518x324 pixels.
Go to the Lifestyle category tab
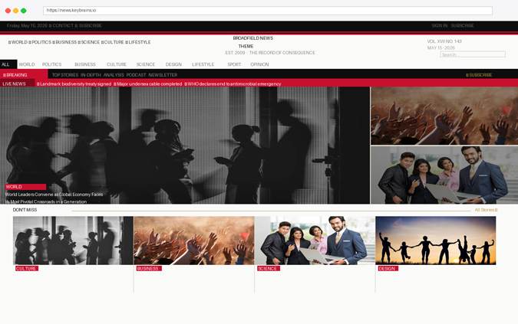coord(203,64)
